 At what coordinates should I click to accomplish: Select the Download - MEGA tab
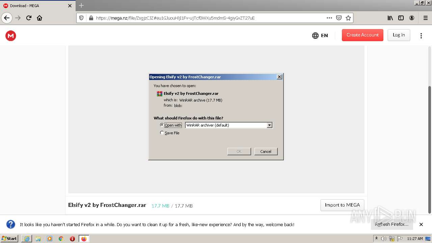pos(37,6)
